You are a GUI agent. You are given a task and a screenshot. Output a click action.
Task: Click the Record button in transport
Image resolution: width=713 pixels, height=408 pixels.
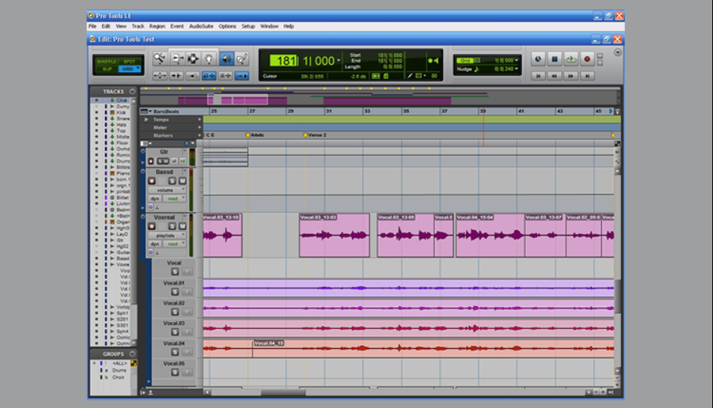[587, 59]
